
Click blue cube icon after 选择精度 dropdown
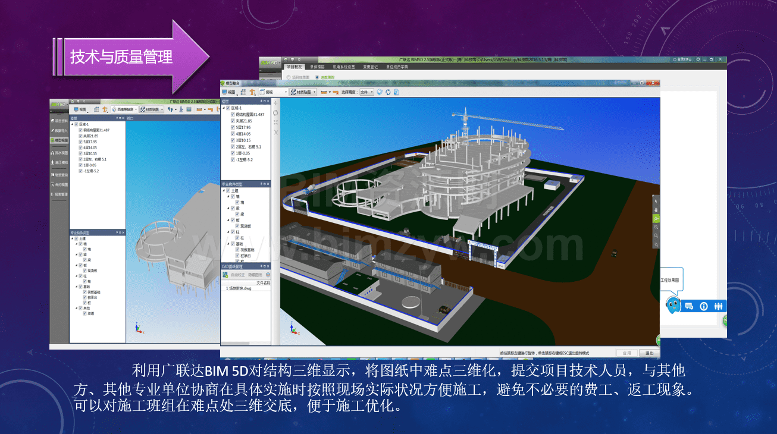click(380, 92)
